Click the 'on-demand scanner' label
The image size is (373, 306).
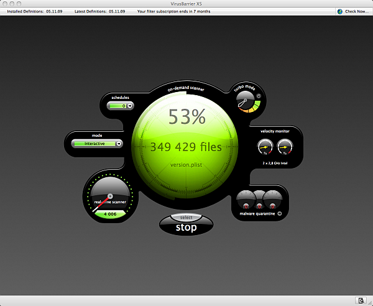[186, 88]
